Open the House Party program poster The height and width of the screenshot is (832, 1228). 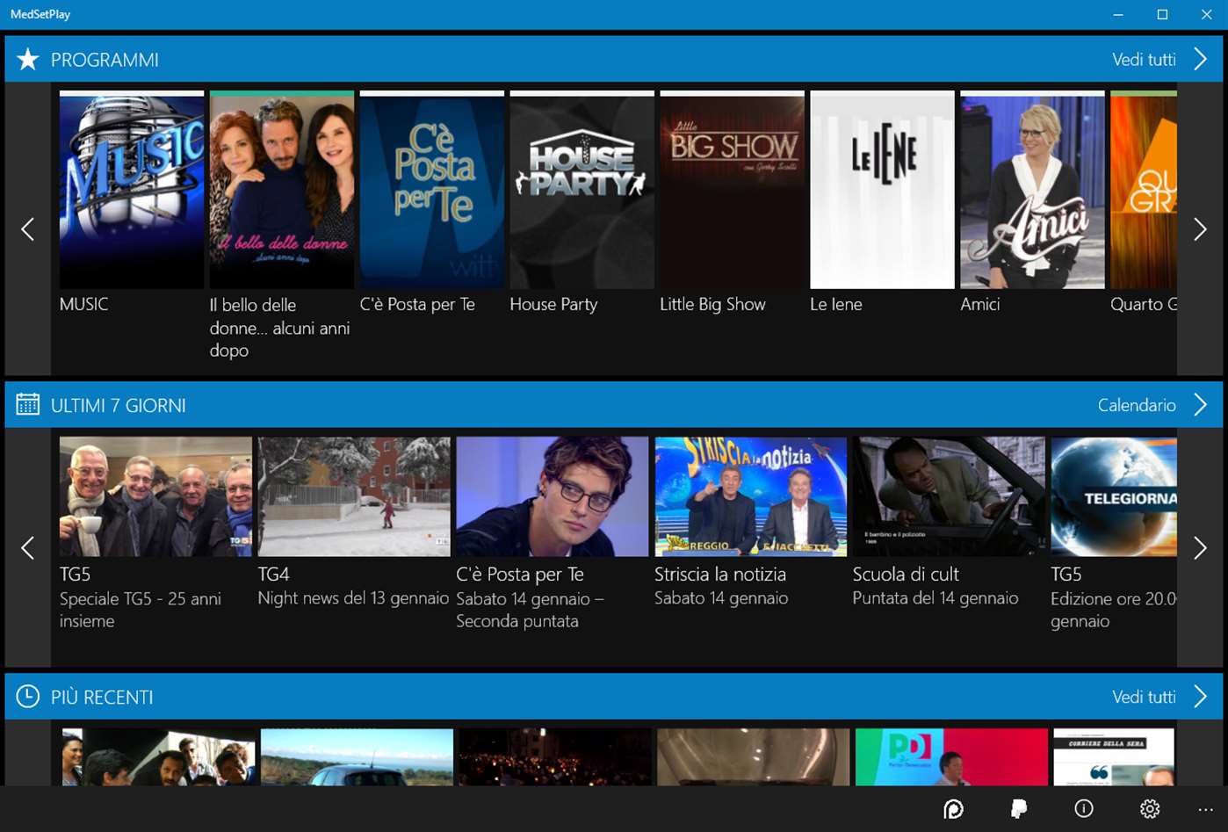582,190
